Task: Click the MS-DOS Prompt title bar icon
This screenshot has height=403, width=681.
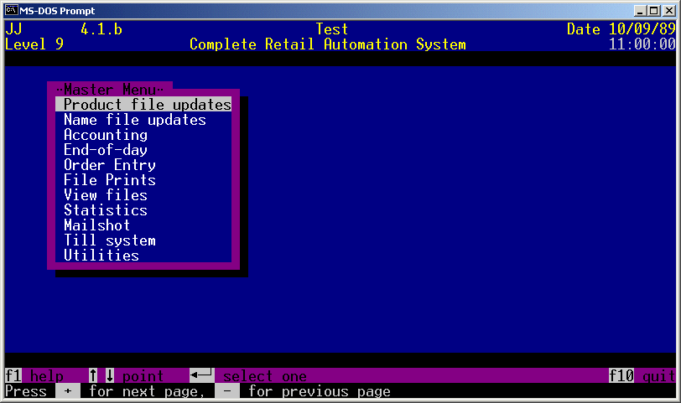Action: (12, 10)
